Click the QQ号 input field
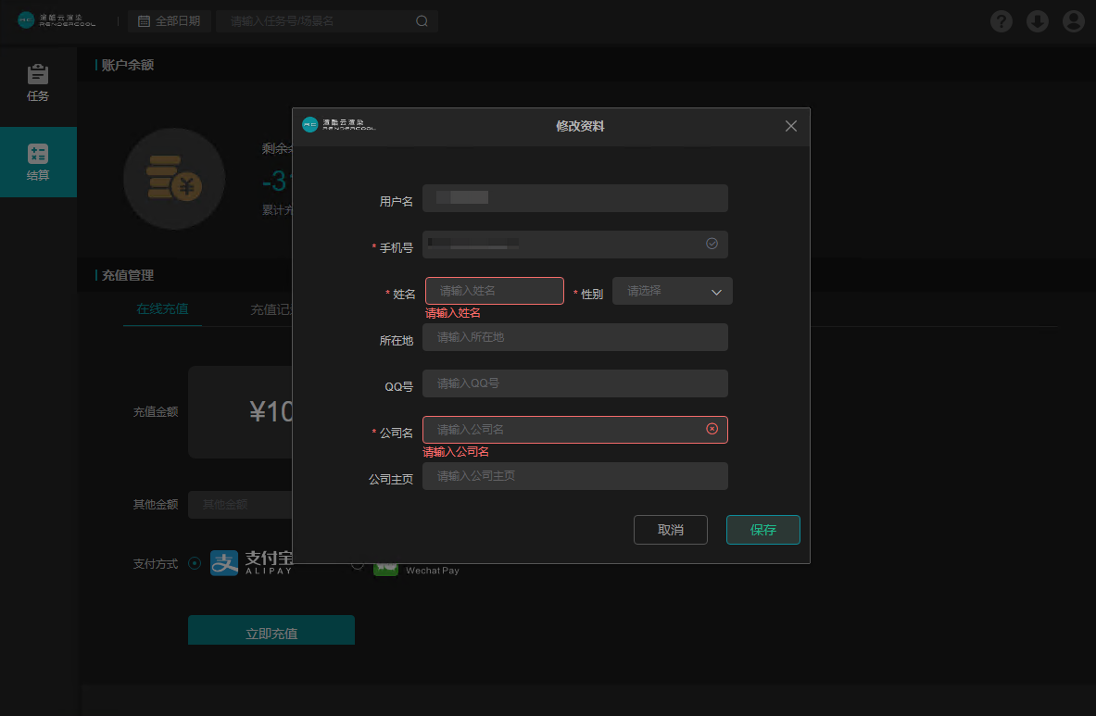Viewport: 1096px width, 716px height. point(574,383)
